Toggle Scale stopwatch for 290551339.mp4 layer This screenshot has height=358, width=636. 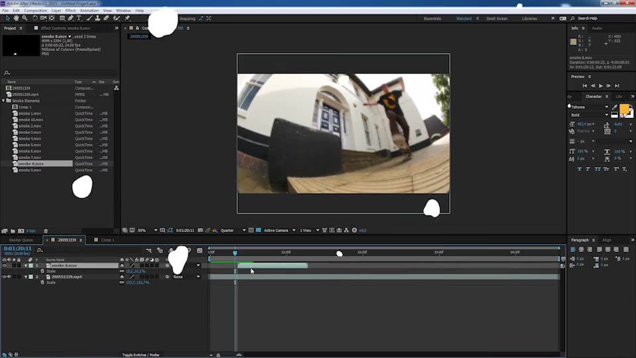click(x=42, y=282)
